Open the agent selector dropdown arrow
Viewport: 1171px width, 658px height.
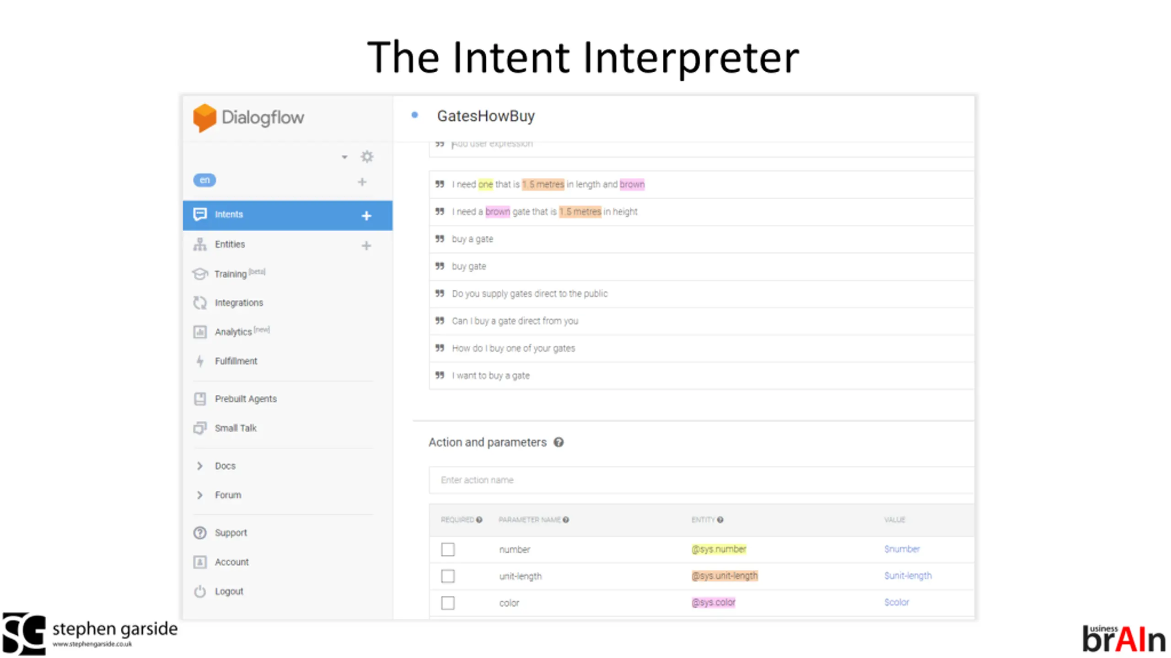[344, 157]
